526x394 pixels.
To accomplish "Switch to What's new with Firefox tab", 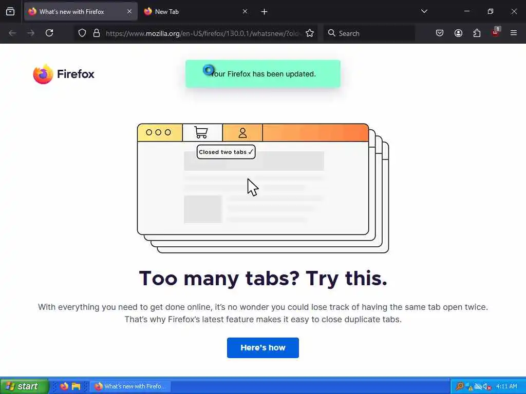I will [81, 11].
